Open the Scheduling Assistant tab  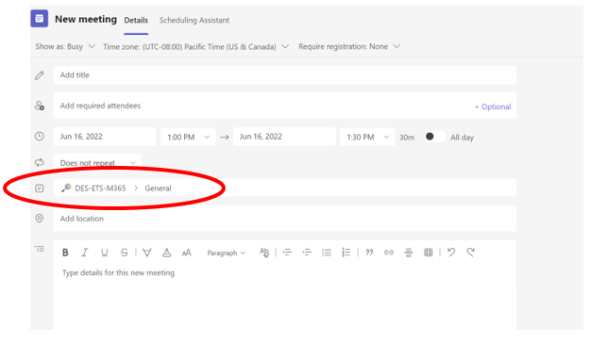point(194,21)
